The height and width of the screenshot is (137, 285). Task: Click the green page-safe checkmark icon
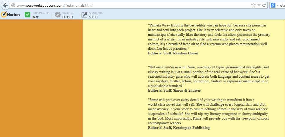pyautogui.click(x=28, y=15)
